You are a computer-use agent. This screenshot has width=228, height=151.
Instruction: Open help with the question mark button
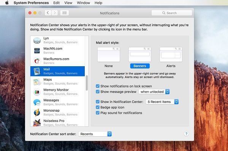[x=186, y=134]
